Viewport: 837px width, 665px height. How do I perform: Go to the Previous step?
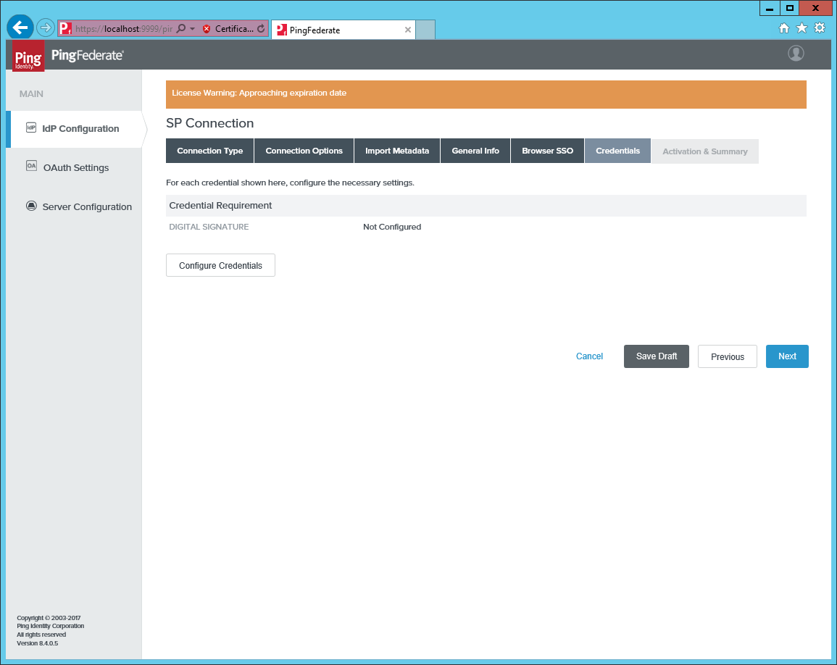point(728,356)
